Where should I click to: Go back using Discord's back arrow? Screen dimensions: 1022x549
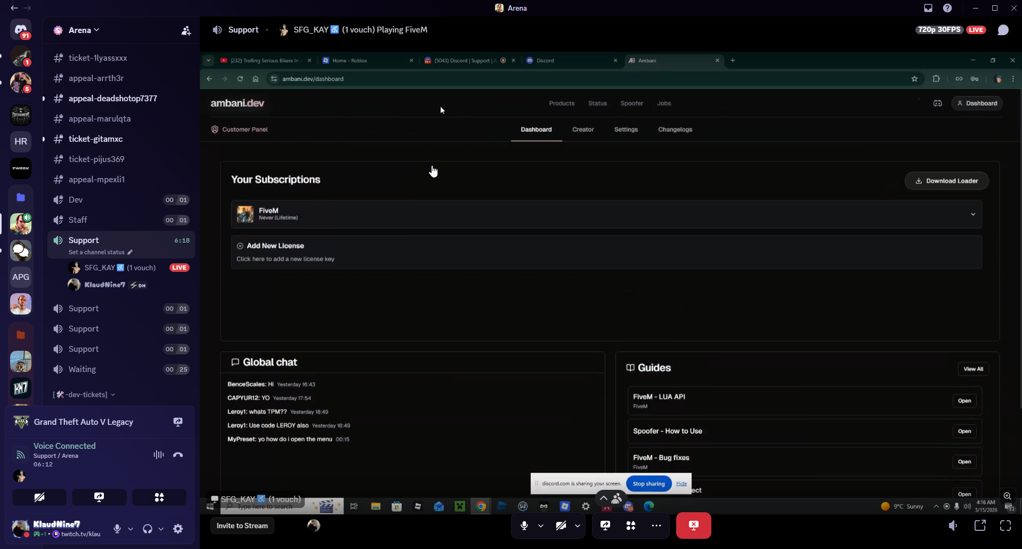point(14,8)
